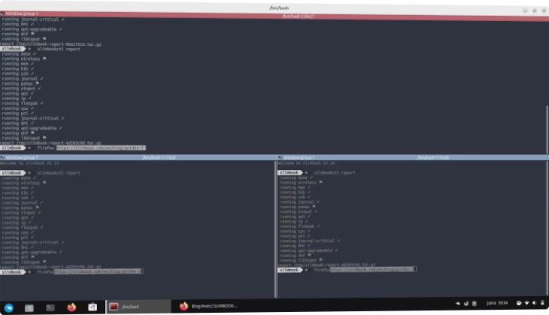Screen dimensions: 549x315
Task: Click 'Welcome to Slimbook OS 24' in bottom-left pane
Action: coord(29,163)
